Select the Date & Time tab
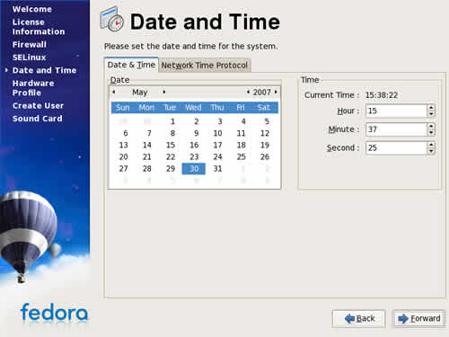The image size is (449, 337). tap(131, 65)
